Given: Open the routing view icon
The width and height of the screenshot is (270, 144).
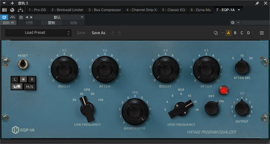Looking at the screenshot, I should (21, 10).
